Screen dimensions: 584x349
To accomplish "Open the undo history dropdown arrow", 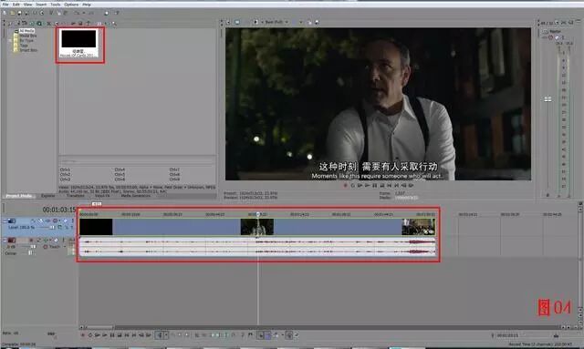I will pyautogui.click(x=83, y=13).
